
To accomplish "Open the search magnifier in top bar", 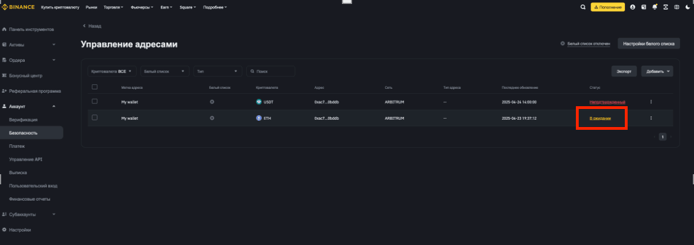I will [x=583, y=7].
